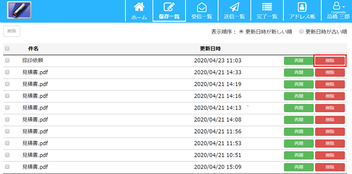
Task: Click 再開 for 捺印依頼
Action: tap(299, 61)
